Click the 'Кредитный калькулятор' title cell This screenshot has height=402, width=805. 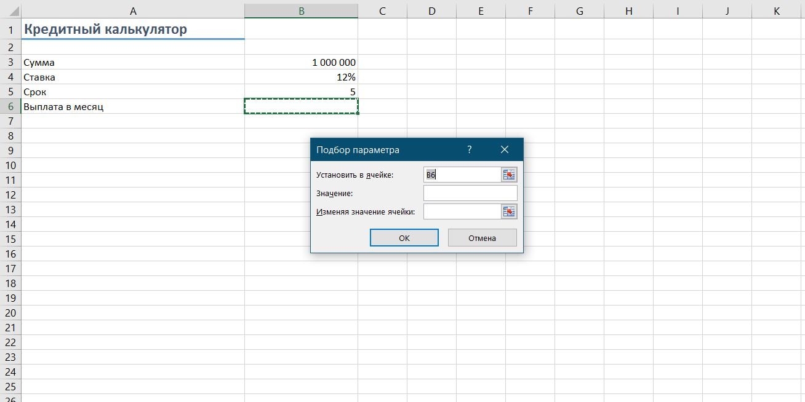133,29
